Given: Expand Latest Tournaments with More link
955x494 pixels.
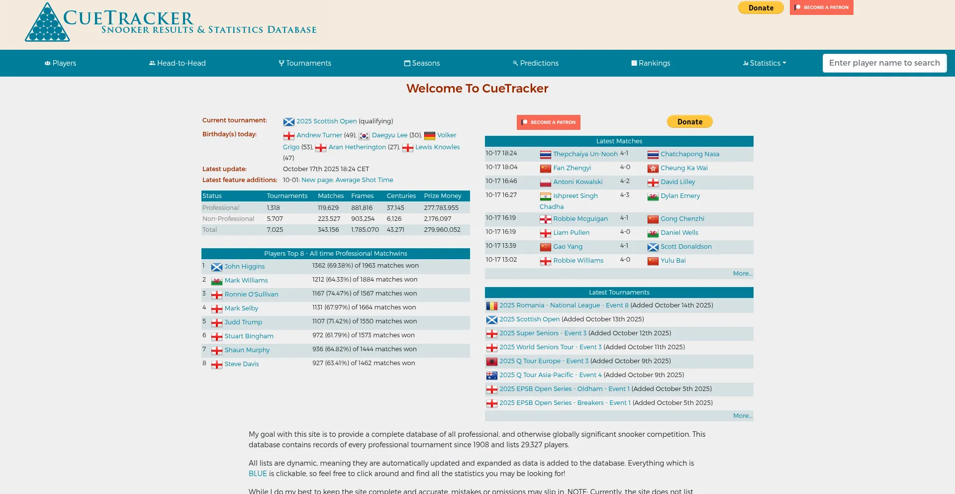Looking at the screenshot, I should (742, 416).
